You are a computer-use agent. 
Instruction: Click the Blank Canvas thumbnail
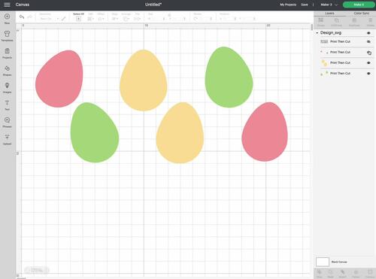click(323, 262)
